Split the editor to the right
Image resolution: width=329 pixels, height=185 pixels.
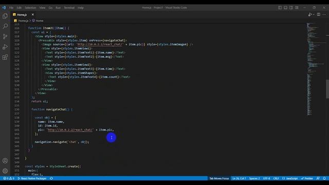point(319,14)
